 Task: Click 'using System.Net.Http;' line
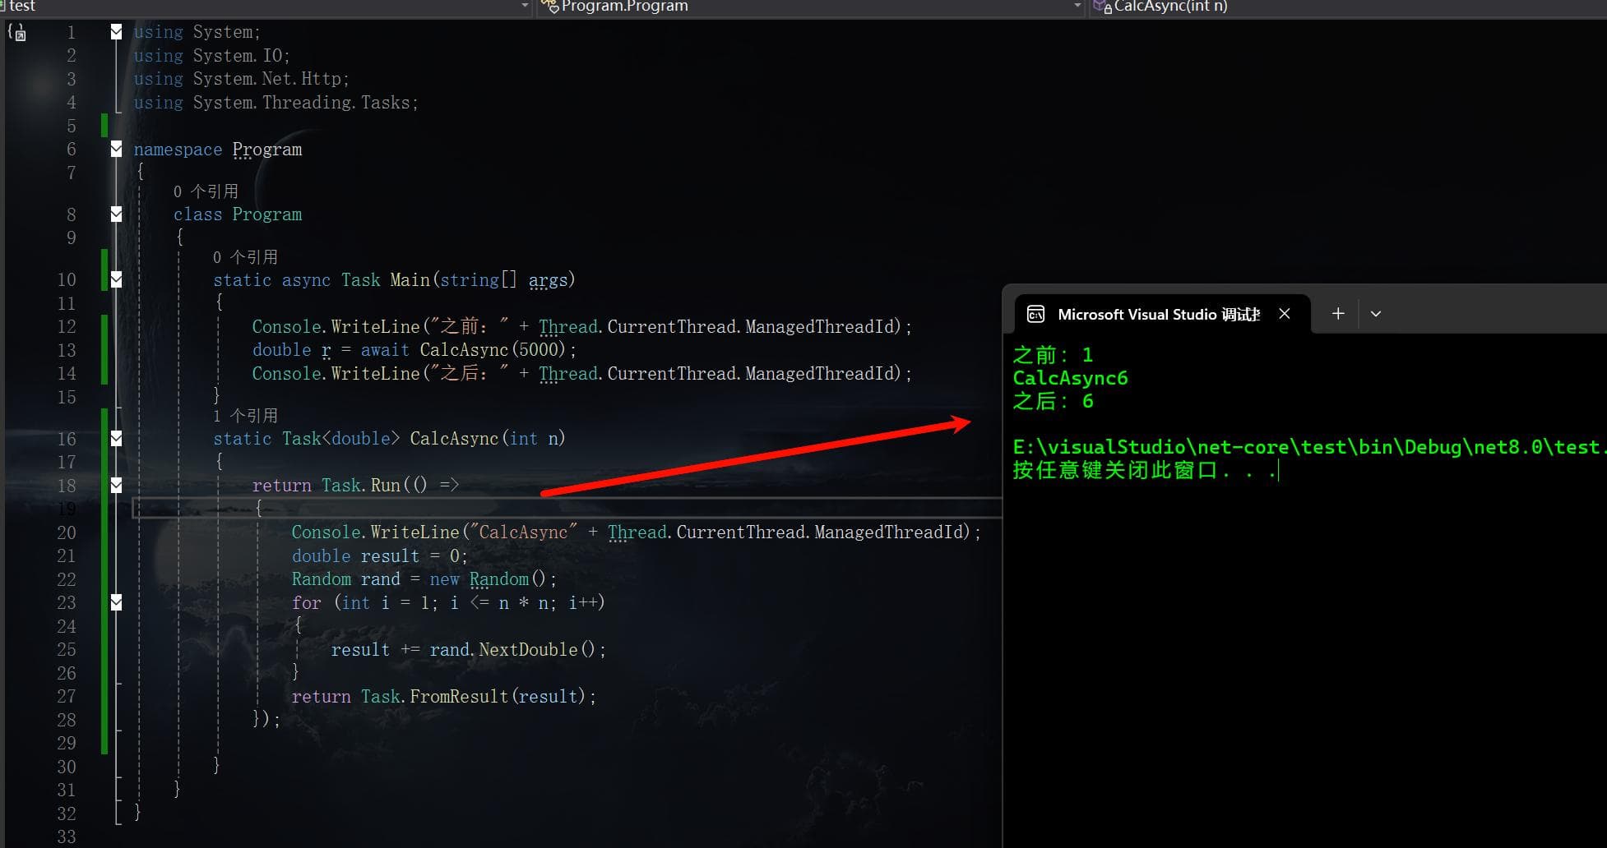241,79
